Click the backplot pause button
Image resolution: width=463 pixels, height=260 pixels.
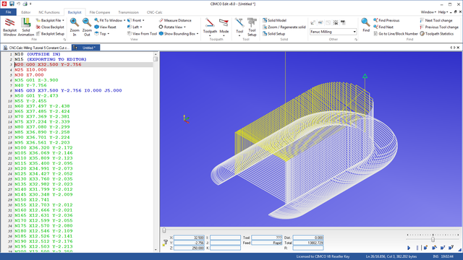417,248
